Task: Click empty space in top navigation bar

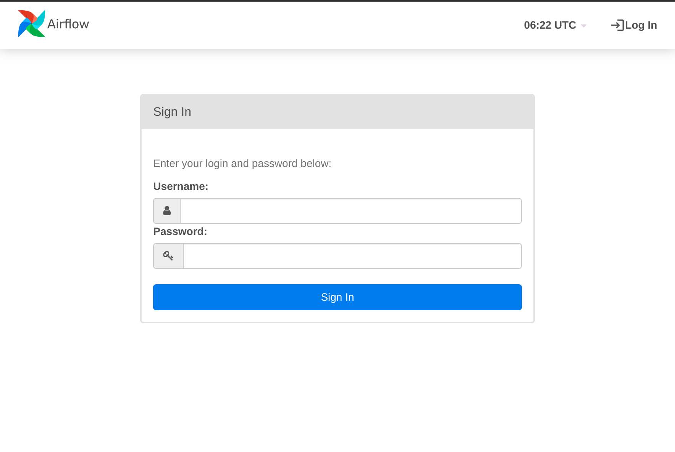Action: [x=305, y=25]
